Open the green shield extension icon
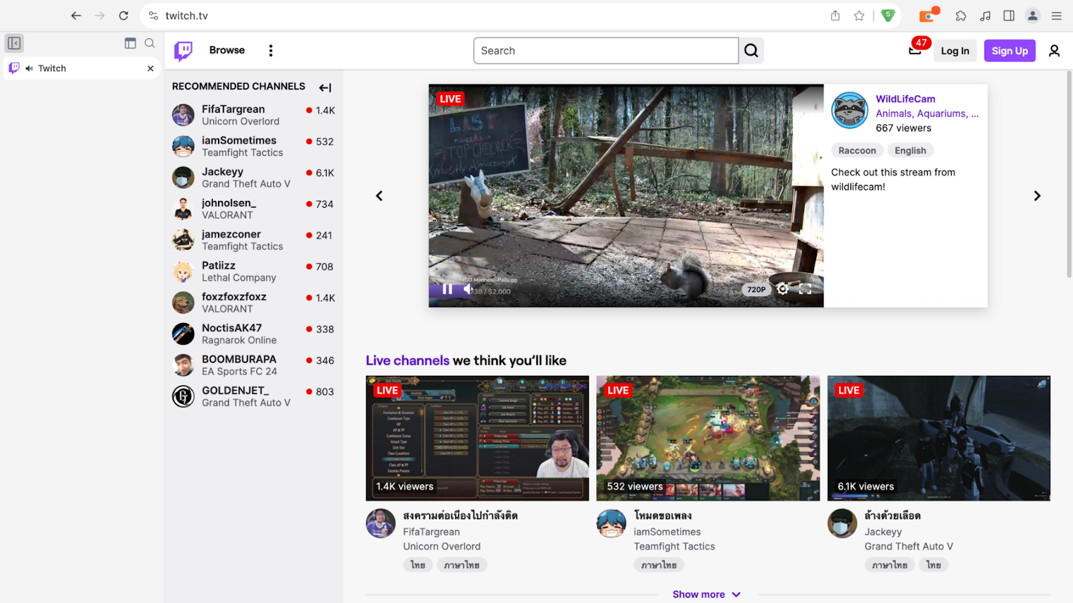 (888, 15)
